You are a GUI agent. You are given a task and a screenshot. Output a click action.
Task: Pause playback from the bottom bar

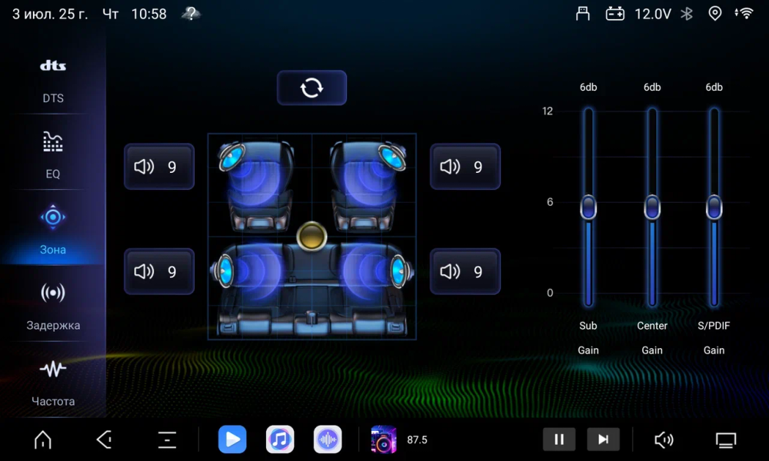[x=559, y=439]
